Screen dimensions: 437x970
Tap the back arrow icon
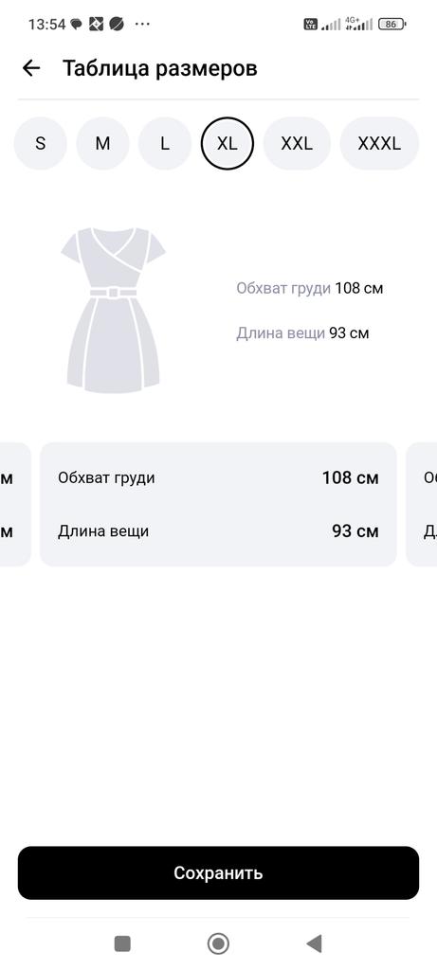coord(31,68)
